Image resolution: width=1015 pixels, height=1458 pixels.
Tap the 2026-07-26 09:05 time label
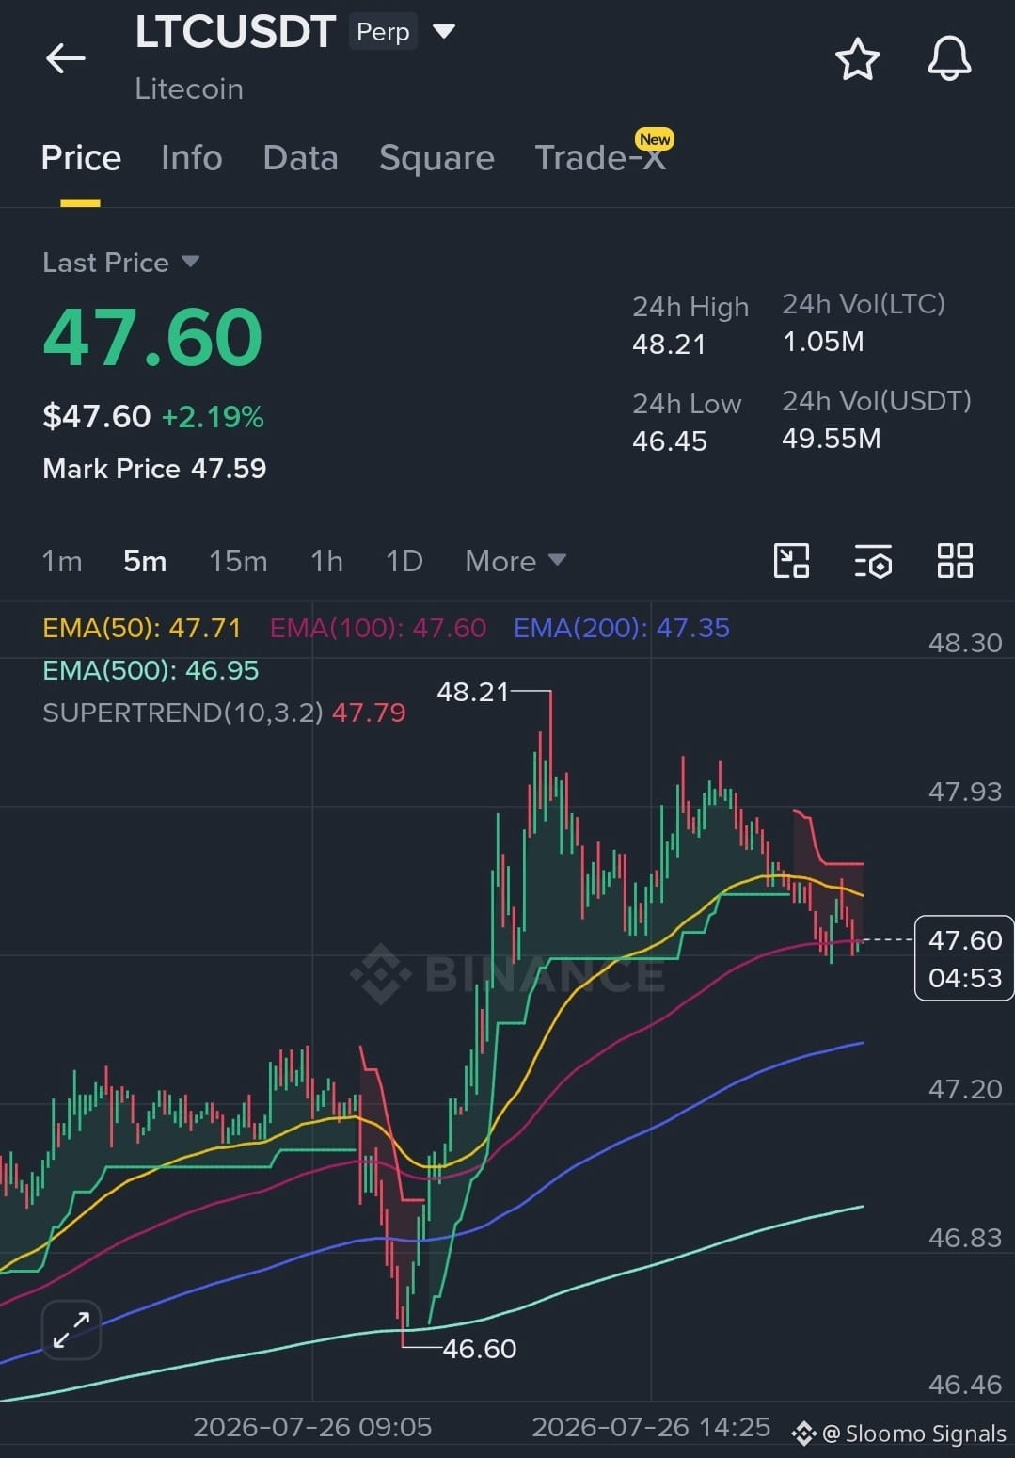coord(312,1427)
